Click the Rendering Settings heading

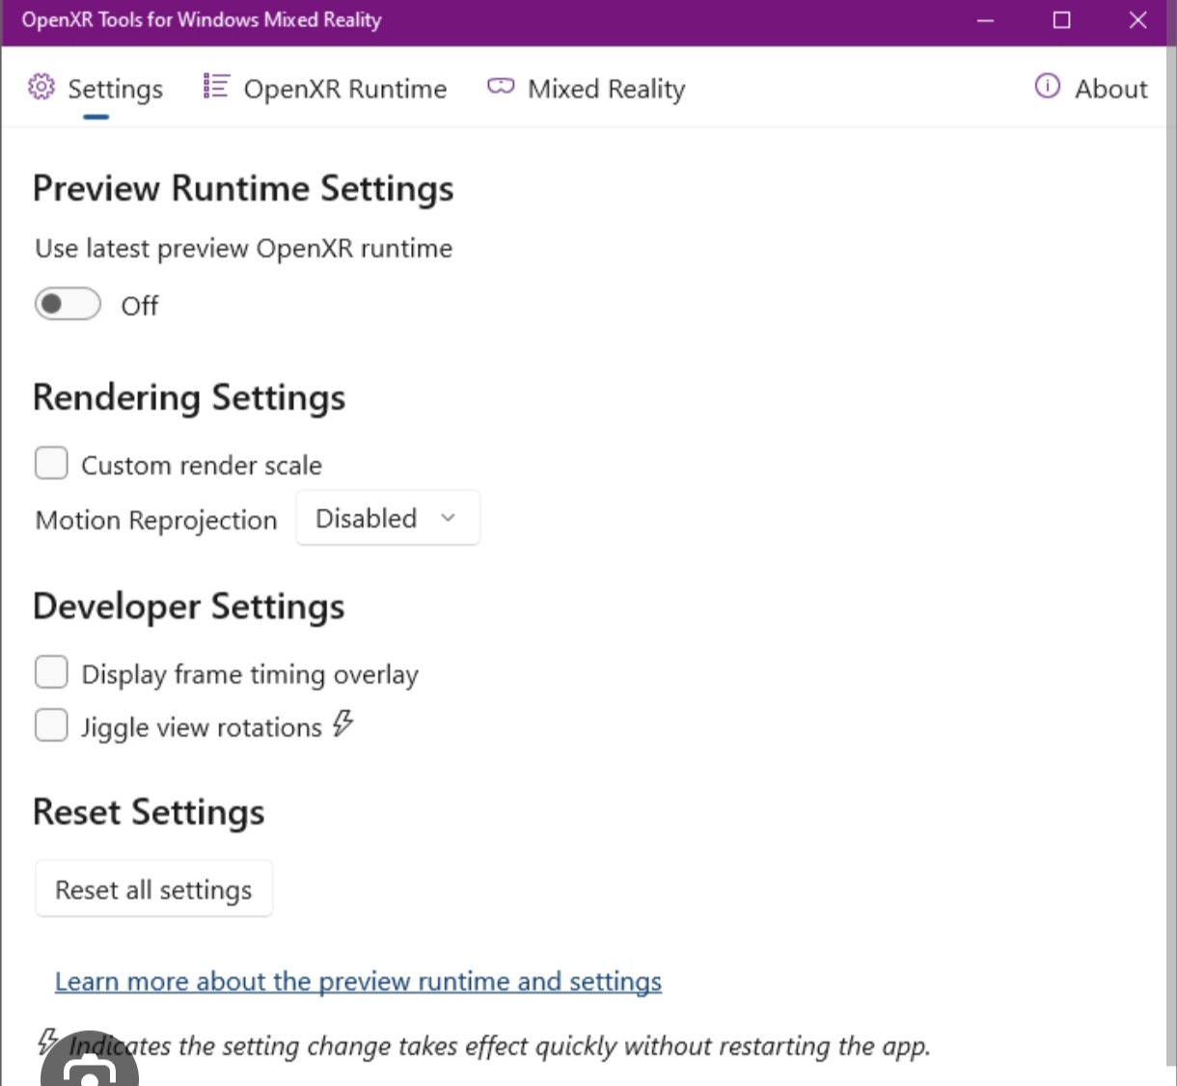189,397
